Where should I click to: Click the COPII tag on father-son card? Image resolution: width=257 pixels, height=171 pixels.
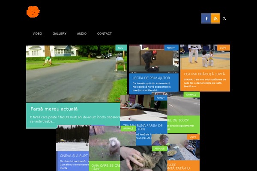click(193, 137)
